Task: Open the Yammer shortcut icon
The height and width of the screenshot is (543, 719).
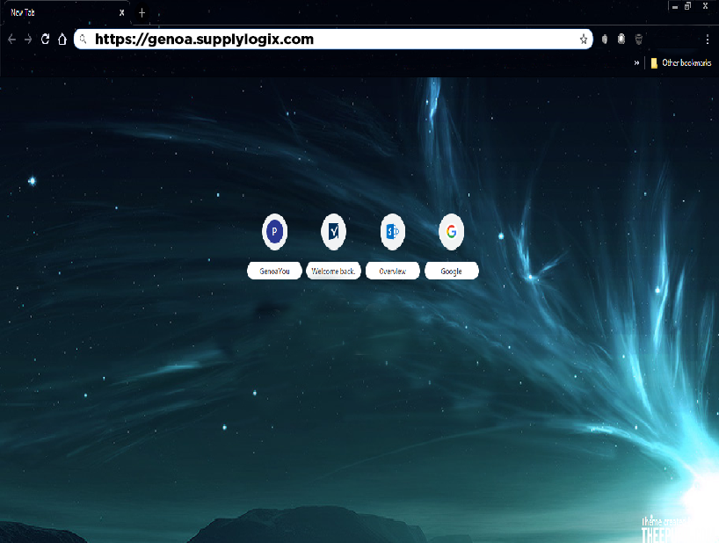Action: tap(333, 232)
